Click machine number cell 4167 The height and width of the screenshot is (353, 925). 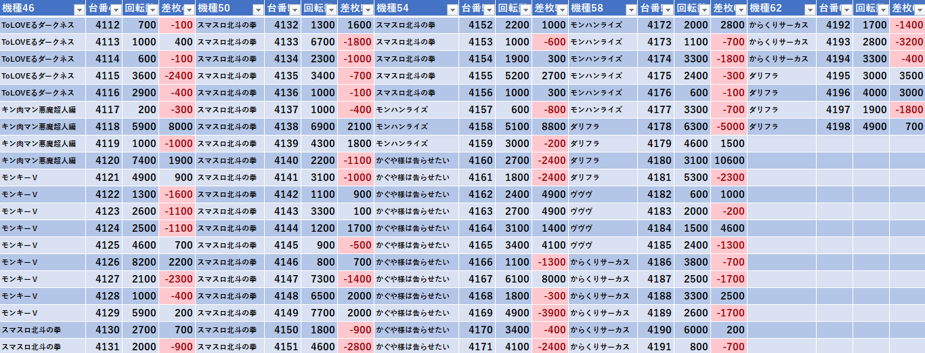pos(477,279)
